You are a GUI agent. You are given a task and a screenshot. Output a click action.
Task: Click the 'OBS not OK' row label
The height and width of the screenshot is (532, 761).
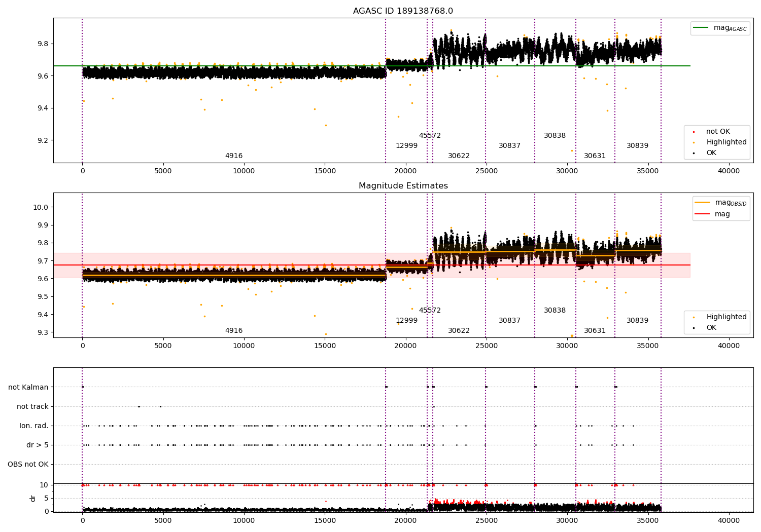(28, 465)
